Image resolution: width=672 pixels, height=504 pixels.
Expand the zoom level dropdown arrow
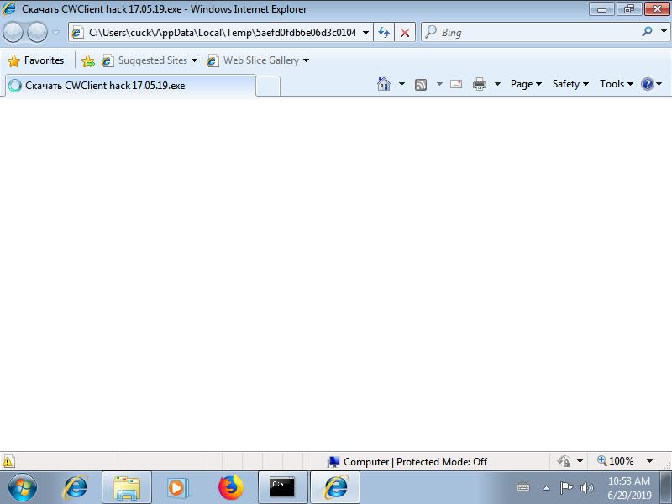pos(649,461)
